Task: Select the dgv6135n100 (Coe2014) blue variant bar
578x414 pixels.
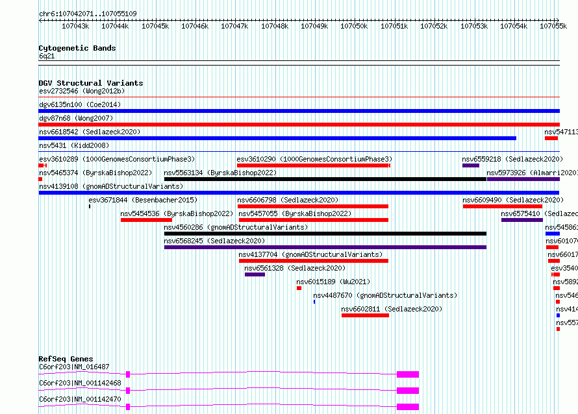Action: [299, 111]
